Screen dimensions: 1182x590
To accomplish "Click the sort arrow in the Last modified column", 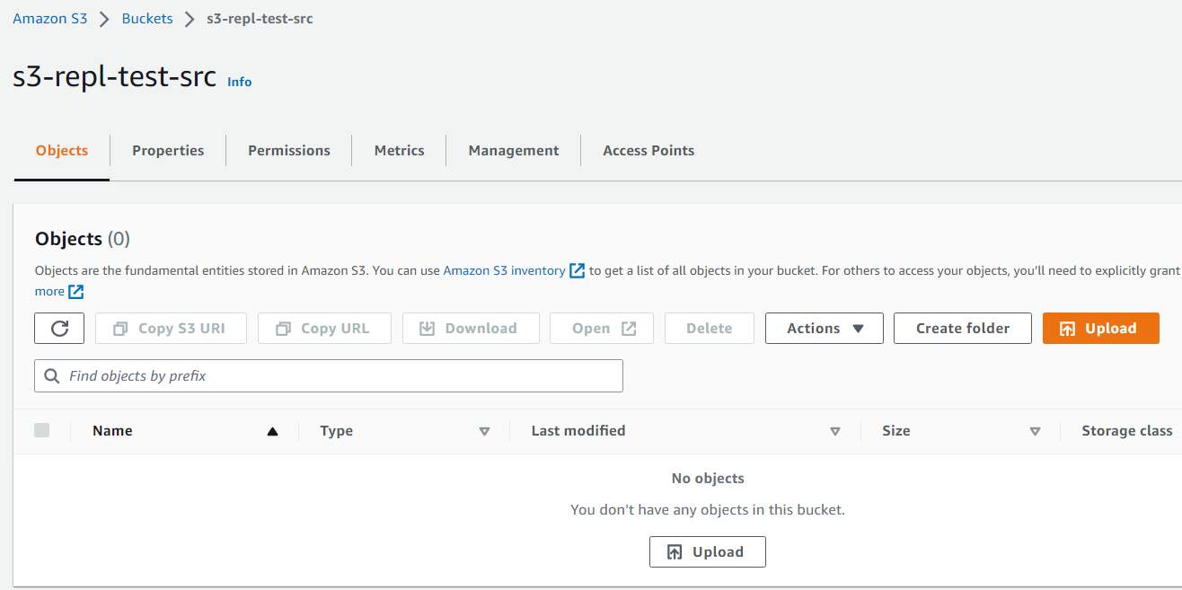I will coord(834,432).
